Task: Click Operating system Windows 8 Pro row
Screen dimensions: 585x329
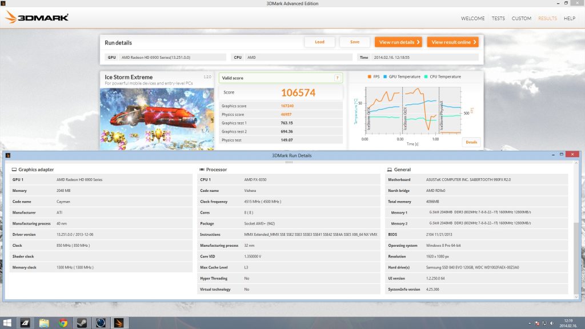Action: [x=476, y=246]
